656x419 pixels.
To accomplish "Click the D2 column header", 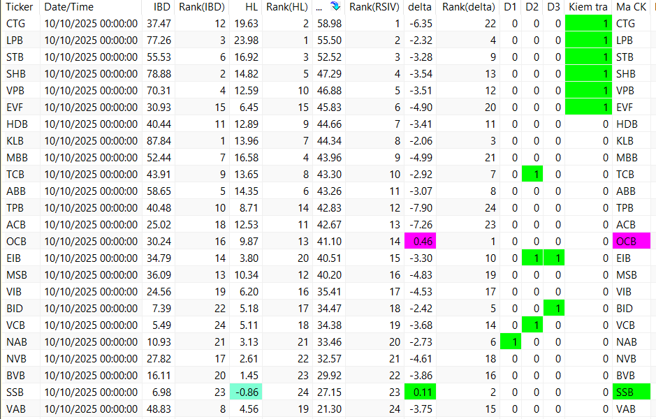I will tap(532, 7).
